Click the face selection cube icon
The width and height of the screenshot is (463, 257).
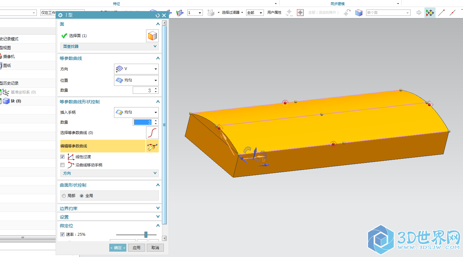[x=152, y=36]
